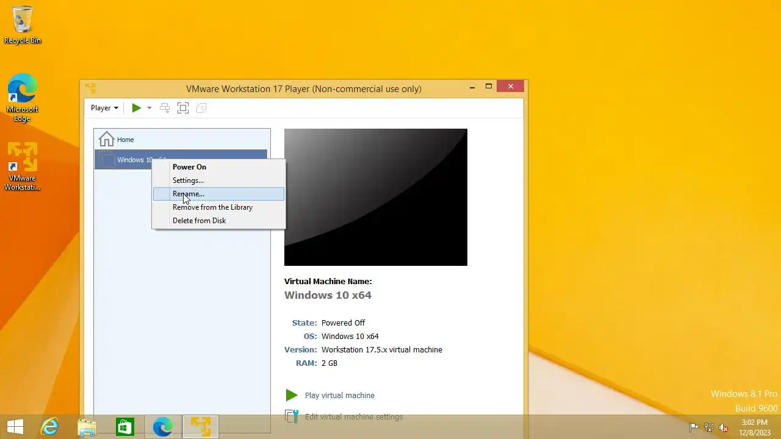Click the Workstation 17.5.x virtual machine text
The height and width of the screenshot is (439, 781).
pyautogui.click(x=382, y=350)
